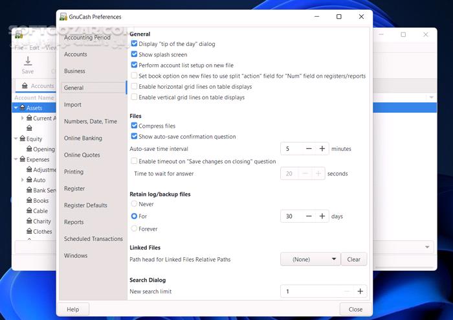Click the Assets account bank icon

click(x=23, y=108)
